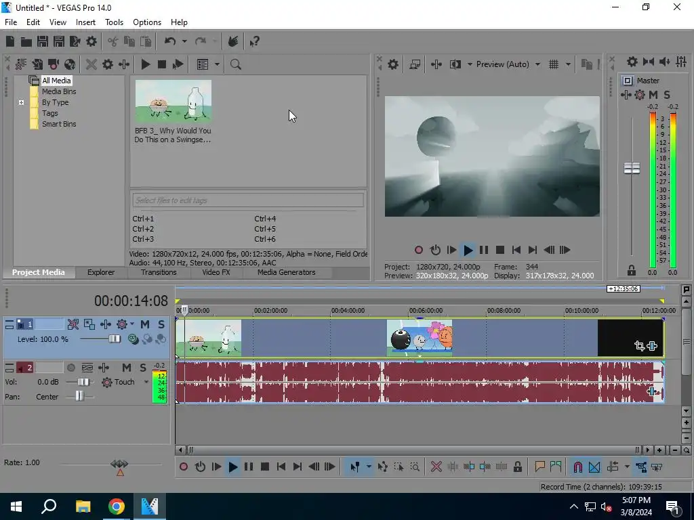Open the Undo history dropdown arrow
This screenshot has width=694, height=520.
184,41
